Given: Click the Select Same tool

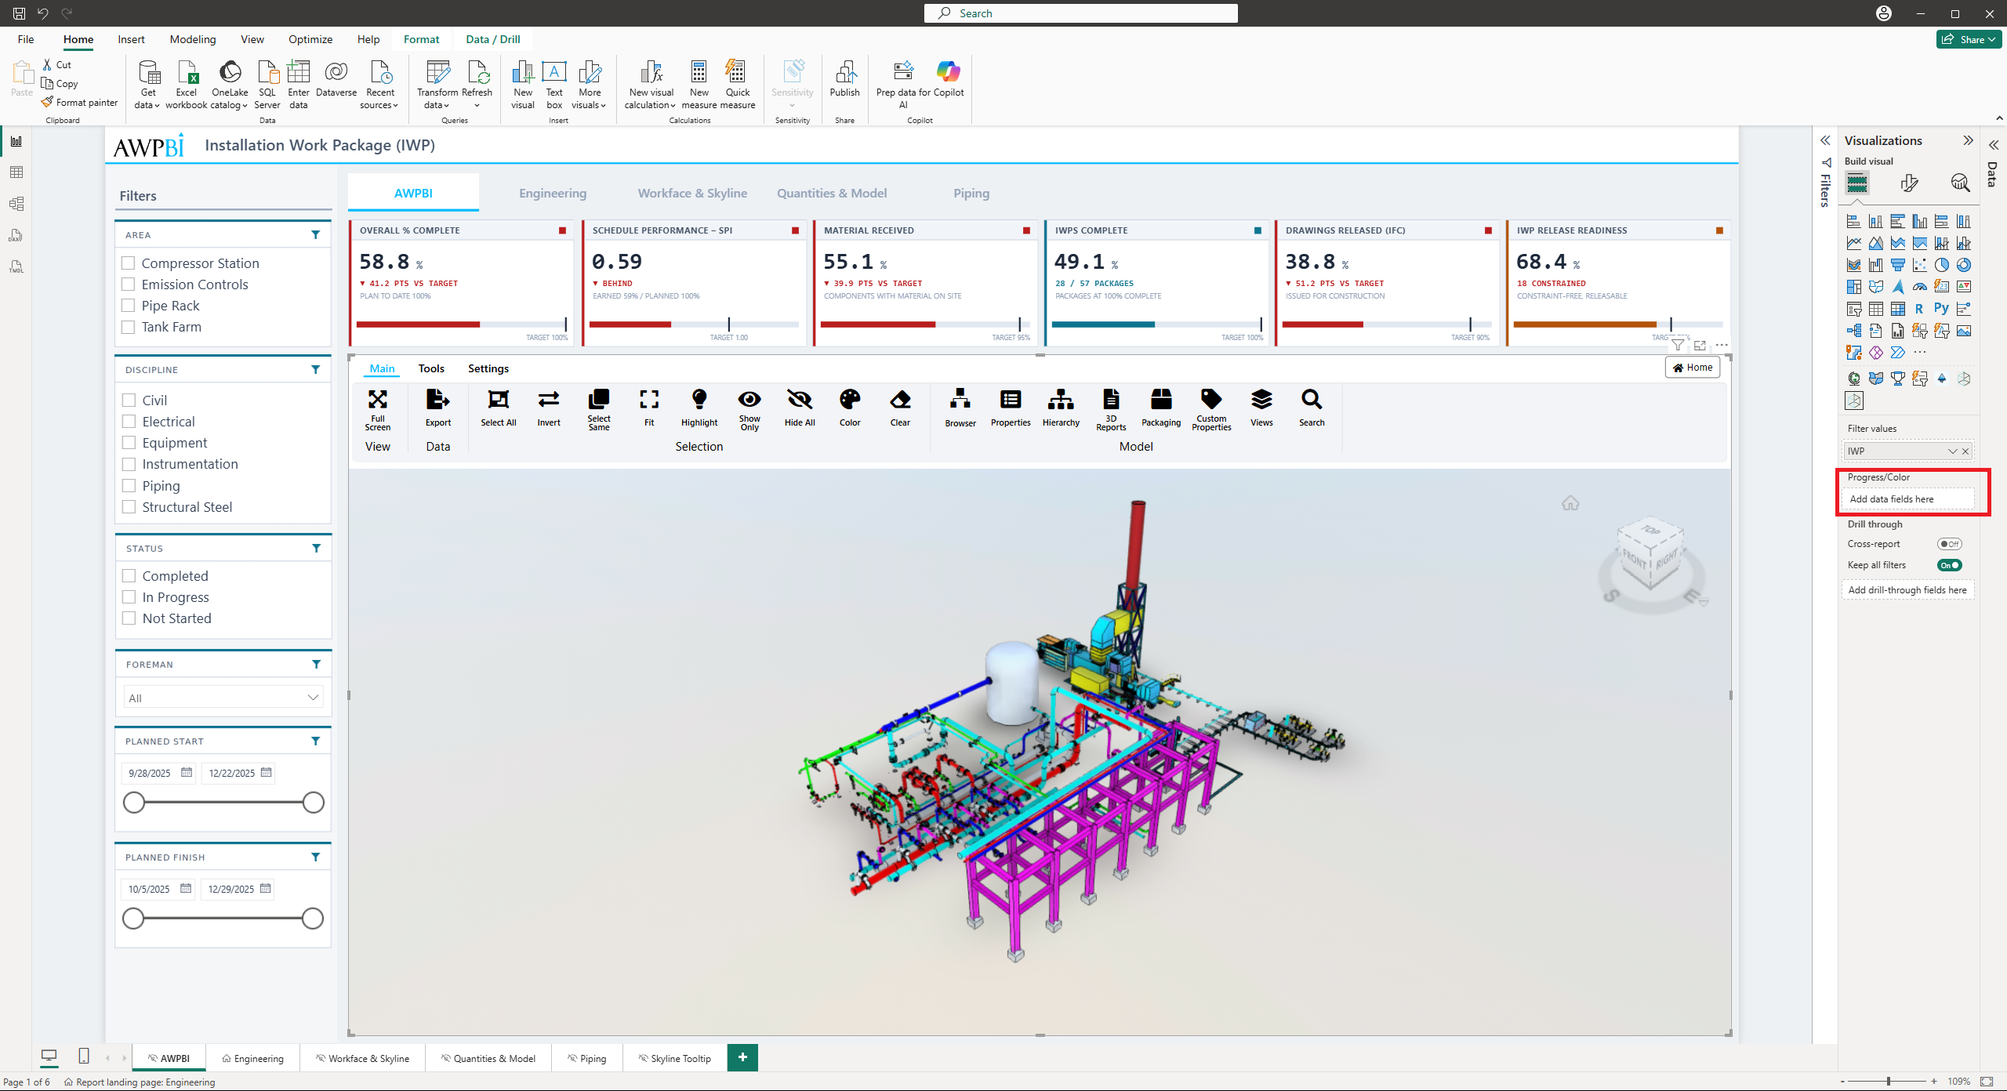Looking at the screenshot, I should point(599,409).
